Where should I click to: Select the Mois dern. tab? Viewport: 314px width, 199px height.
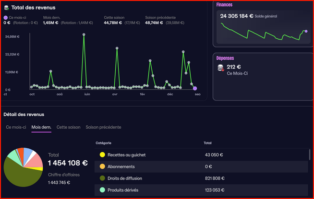tap(41, 127)
